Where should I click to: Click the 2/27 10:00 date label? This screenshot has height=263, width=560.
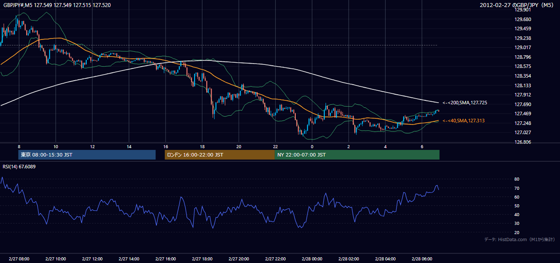pos(56,259)
